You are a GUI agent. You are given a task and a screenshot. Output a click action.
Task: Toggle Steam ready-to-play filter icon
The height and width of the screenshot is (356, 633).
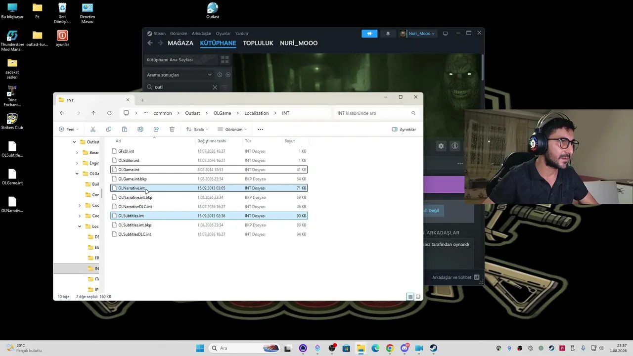click(228, 75)
